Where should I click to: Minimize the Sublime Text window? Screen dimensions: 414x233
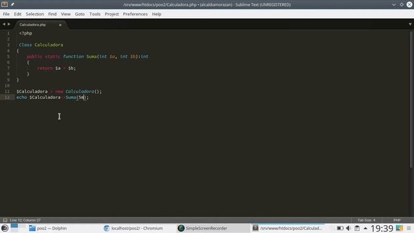394,5
